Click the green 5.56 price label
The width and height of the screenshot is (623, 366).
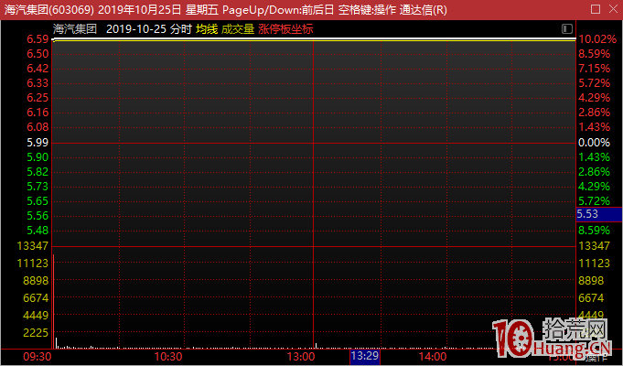click(x=38, y=216)
